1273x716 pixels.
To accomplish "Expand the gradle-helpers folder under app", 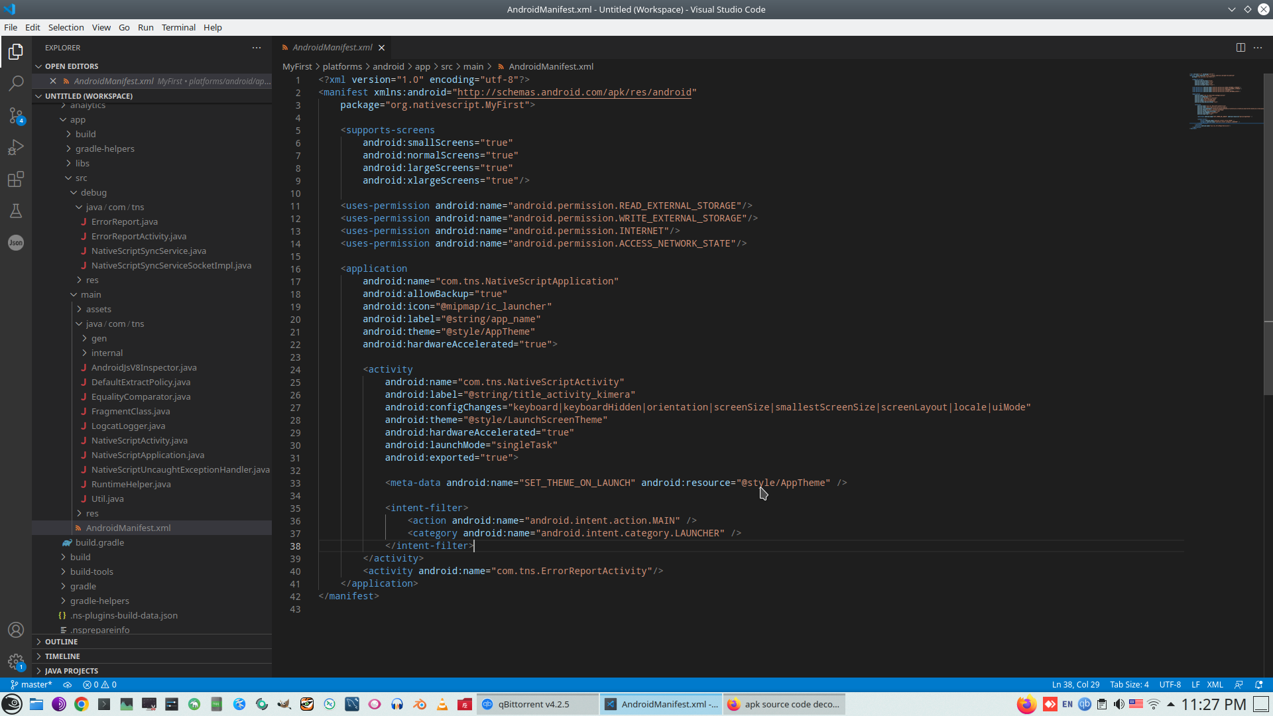I will tap(105, 149).
